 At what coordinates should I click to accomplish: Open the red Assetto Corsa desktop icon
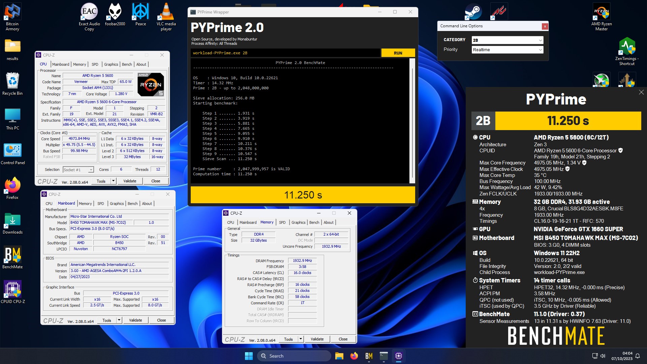pyautogui.click(x=499, y=11)
